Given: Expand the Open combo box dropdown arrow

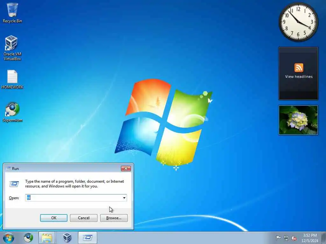Looking at the screenshot, I should click(124, 198).
